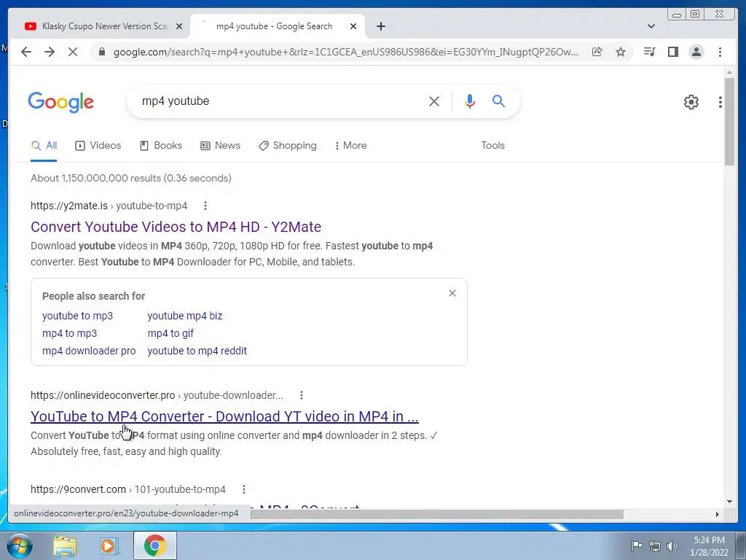The height and width of the screenshot is (560, 746).
Task: Click the scroll right arrow
Action: [x=718, y=514]
